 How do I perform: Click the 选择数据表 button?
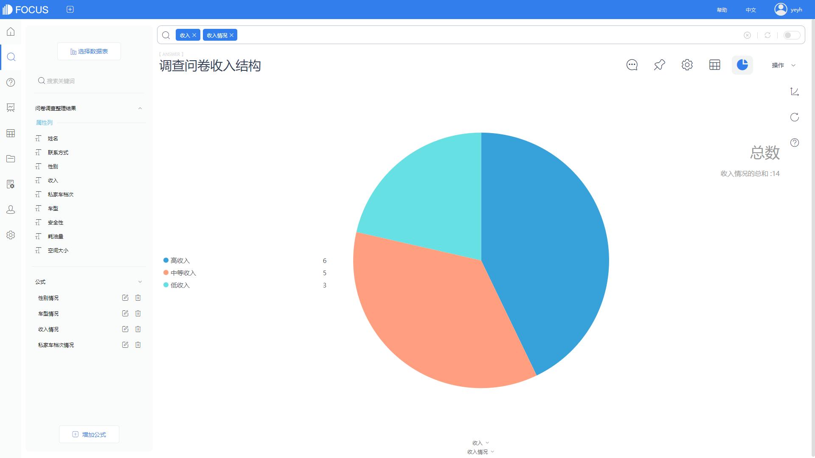click(89, 51)
